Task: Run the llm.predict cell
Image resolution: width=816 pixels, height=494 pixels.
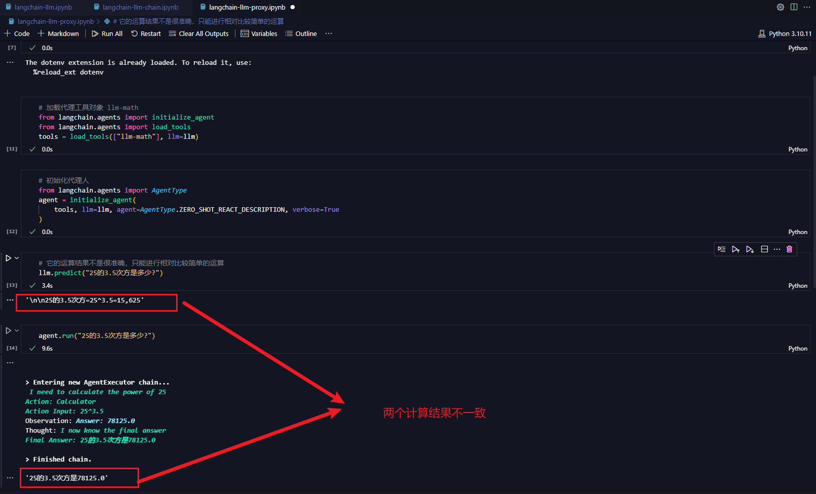Action: click(x=8, y=258)
